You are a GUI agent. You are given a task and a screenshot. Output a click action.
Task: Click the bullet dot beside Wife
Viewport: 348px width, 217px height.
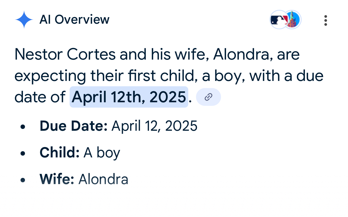[23, 180]
